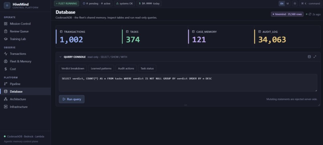Toggle the light/dark theme sun icon
Screen dimensions: 323x145
pos(295,4)
